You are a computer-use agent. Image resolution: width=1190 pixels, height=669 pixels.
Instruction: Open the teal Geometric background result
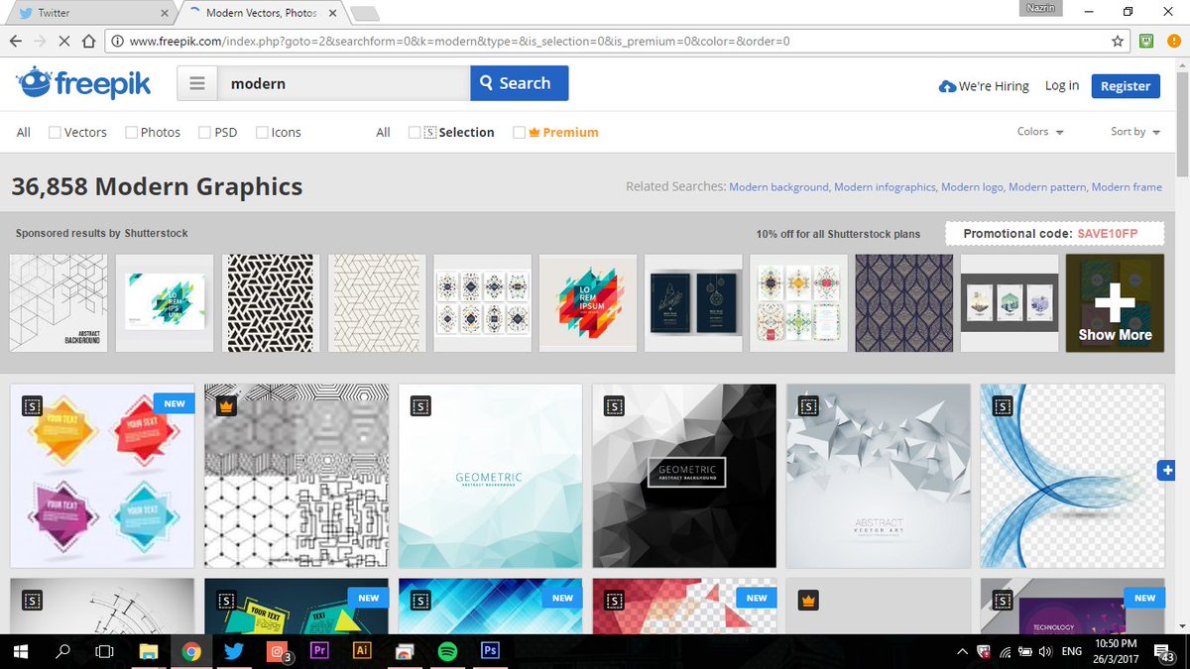(x=490, y=476)
